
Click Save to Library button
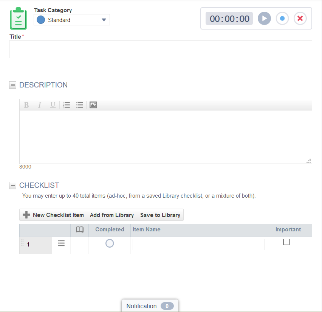[160, 215]
